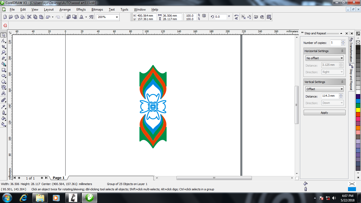Viewport: 361px width, 203px height.
Task: Click the New document icon
Action: [x=5, y=17]
